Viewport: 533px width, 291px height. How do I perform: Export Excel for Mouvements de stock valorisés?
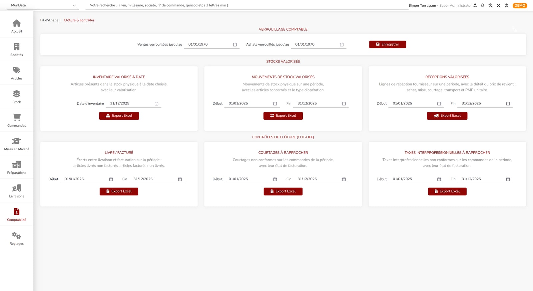pos(283,116)
